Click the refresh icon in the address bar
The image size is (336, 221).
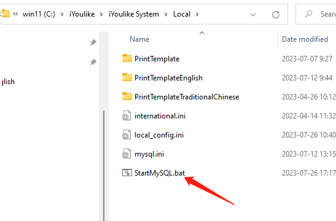276,15
